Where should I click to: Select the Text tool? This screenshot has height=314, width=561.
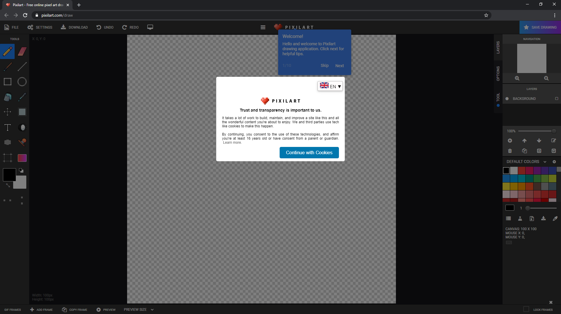tap(7, 127)
